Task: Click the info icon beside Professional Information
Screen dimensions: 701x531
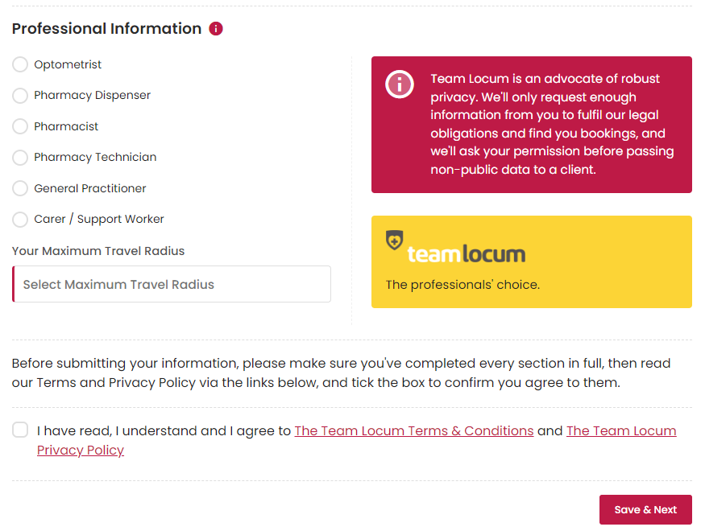Action: [x=216, y=29]
